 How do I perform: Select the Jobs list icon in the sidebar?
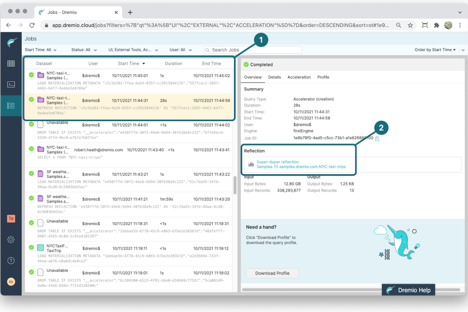11,106
